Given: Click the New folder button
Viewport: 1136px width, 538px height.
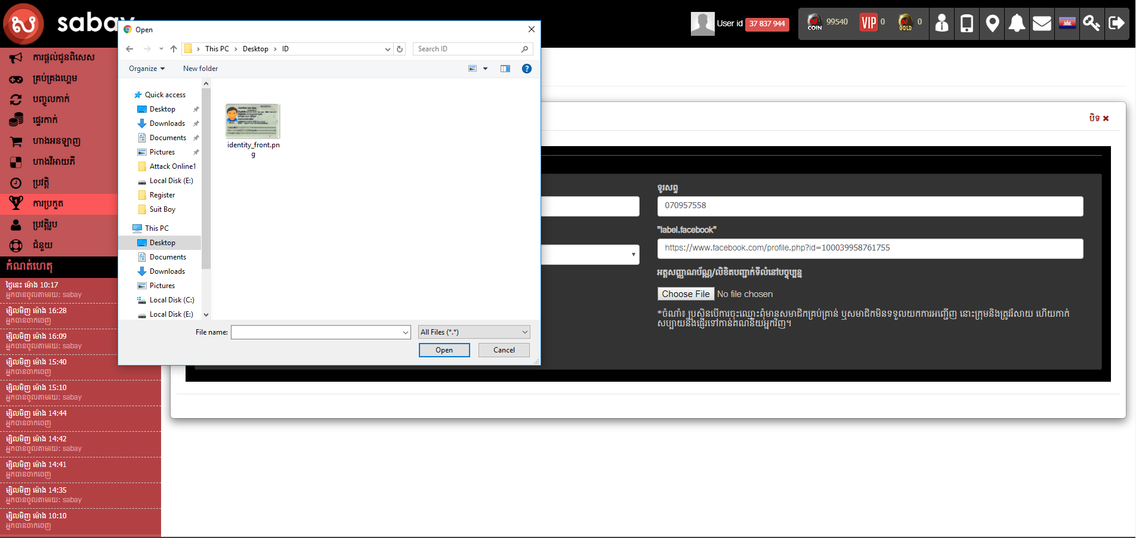Looking at the screenshot, I should (x=200, y=69).
